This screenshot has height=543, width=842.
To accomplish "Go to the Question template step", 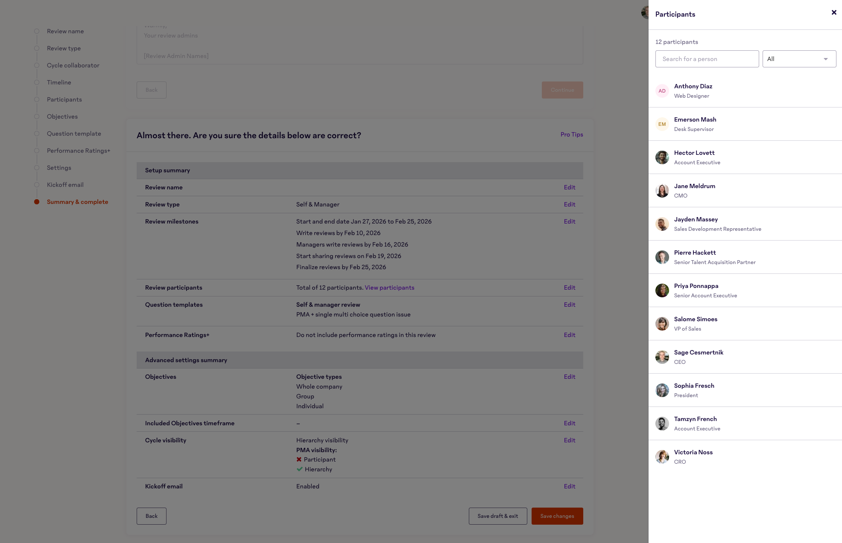I will 74,134.
